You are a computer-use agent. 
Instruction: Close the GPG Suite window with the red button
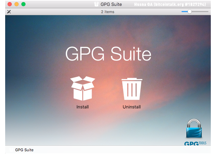point(10,4)
